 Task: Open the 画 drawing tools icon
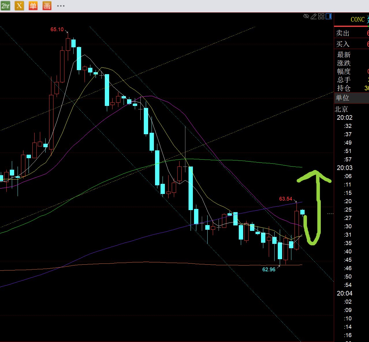(47, 5)
